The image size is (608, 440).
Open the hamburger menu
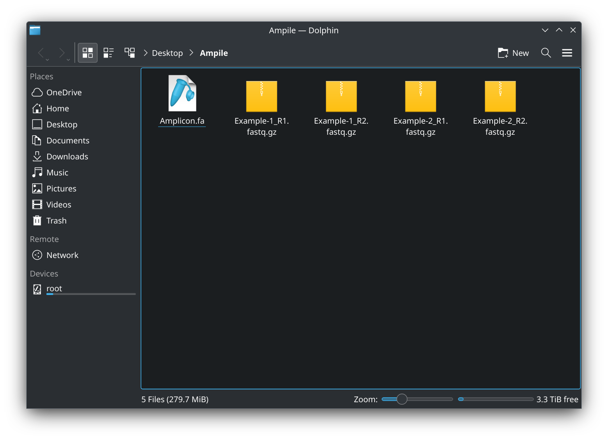[x=567, y=53]
